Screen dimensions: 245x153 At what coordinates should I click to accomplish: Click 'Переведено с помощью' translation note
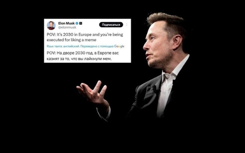pos(97,46)
